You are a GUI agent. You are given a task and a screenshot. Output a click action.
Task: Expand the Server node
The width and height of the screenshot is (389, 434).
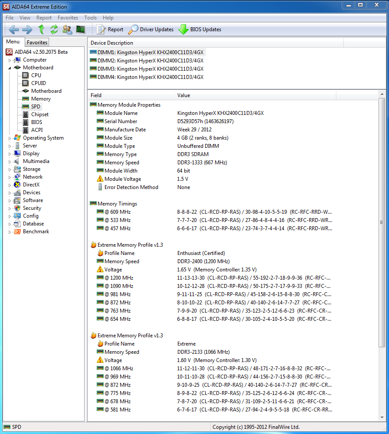pyautogui.click(x=10, y=146)
